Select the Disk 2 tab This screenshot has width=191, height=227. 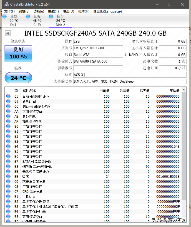(61, 21)
